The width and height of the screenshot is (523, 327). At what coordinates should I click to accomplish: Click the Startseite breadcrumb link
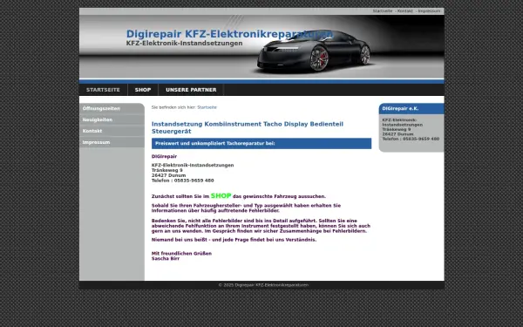207,107
